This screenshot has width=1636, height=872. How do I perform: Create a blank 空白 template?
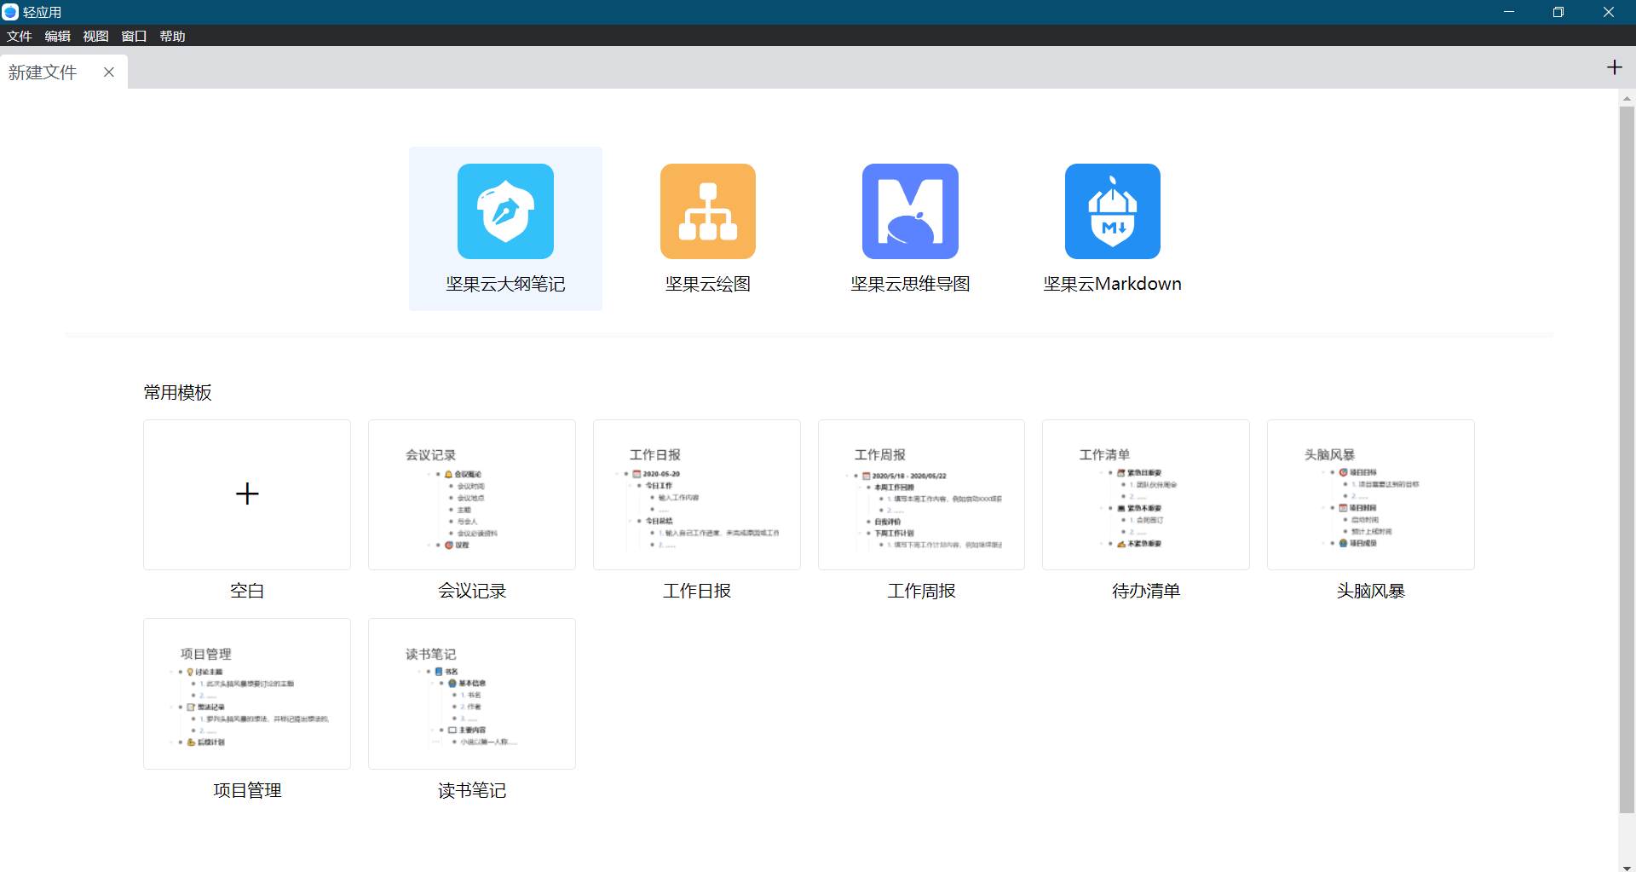click(247, 494)
